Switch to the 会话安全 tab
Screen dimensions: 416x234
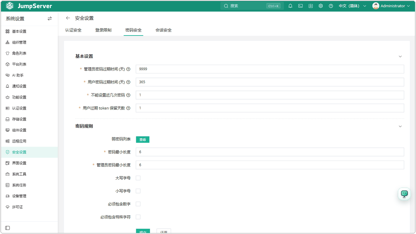[x=164, y=30]
